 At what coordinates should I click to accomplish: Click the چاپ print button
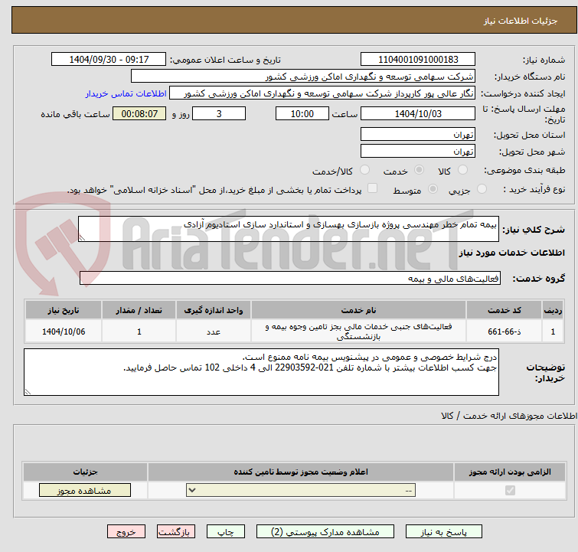[x=226, y=532]
